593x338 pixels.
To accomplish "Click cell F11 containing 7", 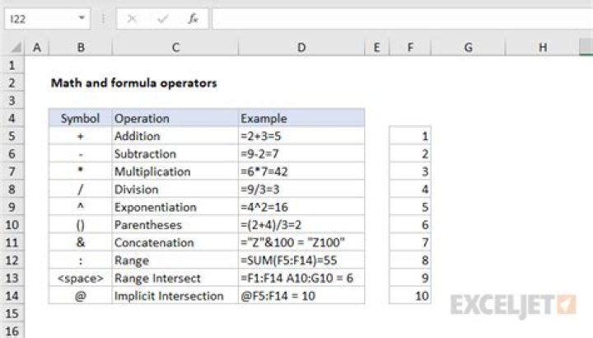I will point(410,242).
